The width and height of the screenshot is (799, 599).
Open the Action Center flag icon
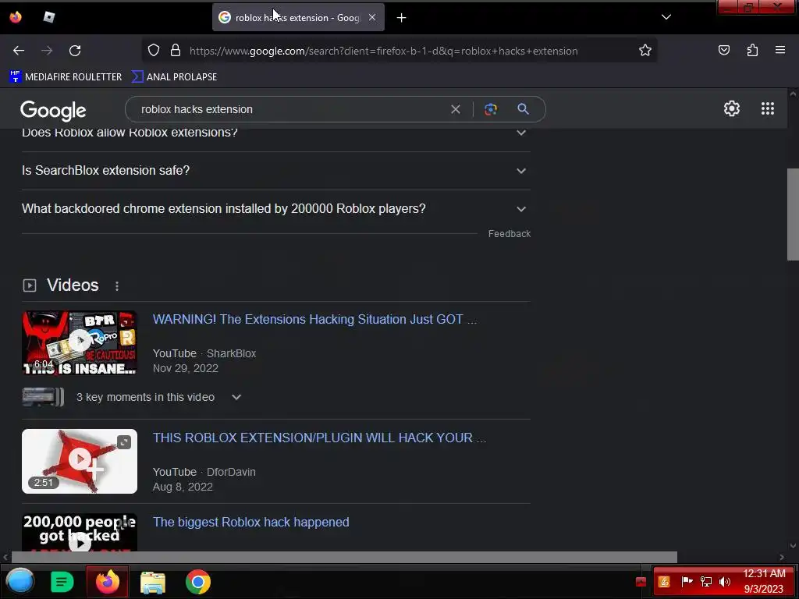pyautogui.click(x=687, y=581)
